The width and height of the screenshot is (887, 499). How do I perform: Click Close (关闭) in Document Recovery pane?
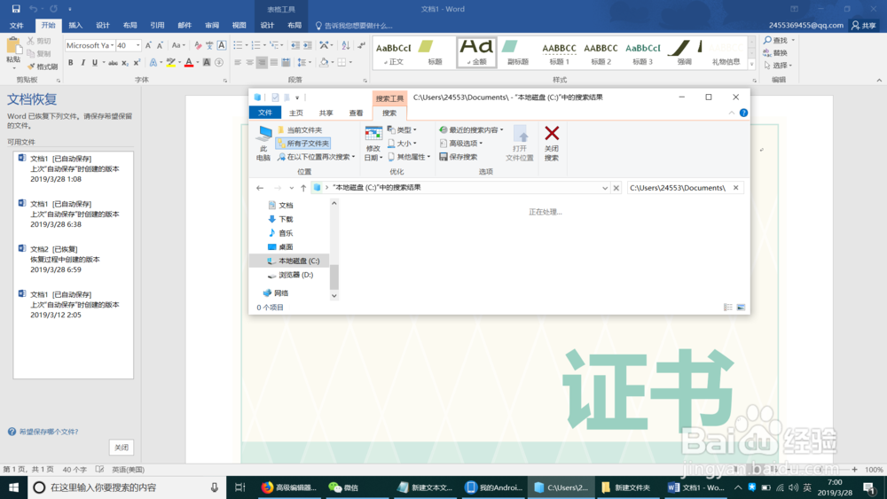pos(121,447)
